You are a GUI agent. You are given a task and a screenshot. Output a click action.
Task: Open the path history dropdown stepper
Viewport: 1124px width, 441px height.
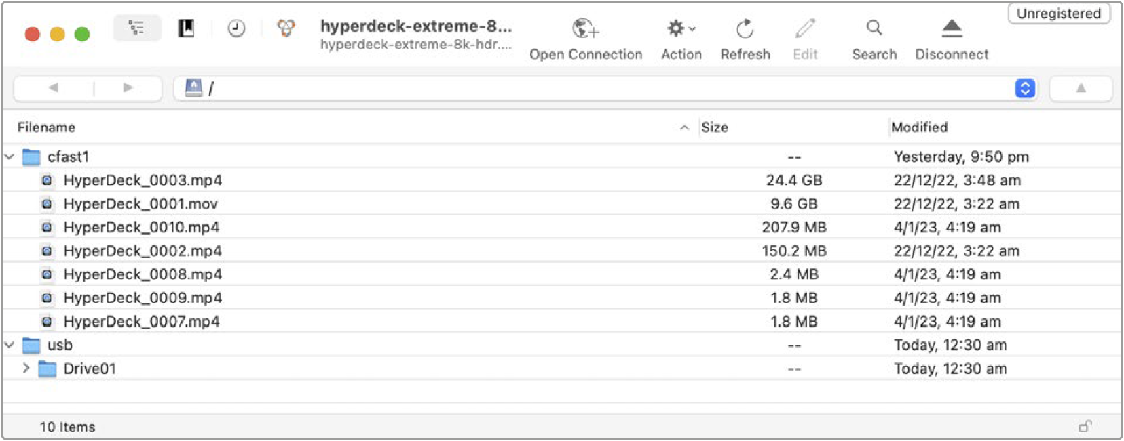click(1025, 88)
